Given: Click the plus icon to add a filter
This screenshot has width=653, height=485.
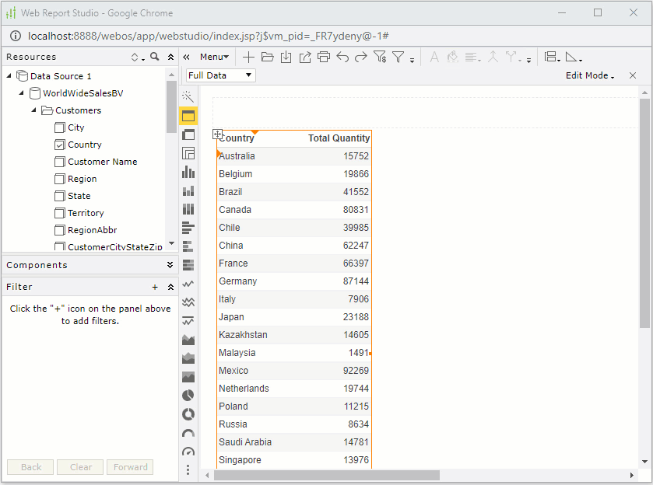Looking at the screenshot, I should pyautogui.click(x=154, y=287).
